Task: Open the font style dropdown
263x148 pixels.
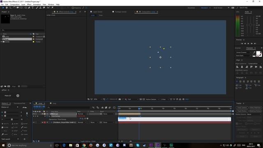Action: pyautogui.click(x=244, y=56)
